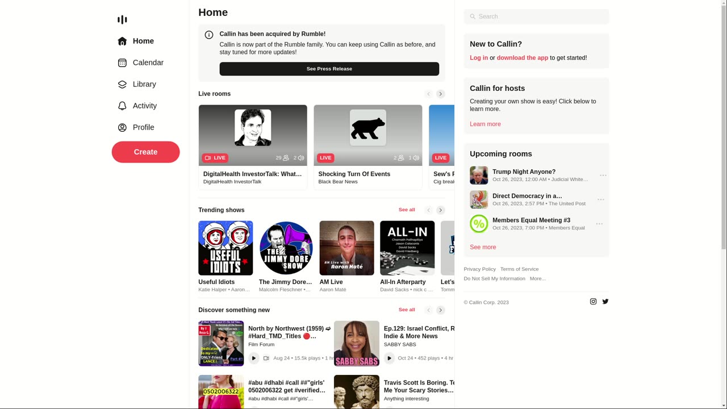727x409 pixels.
Task: Click the search magnifier icon
Action: (473, 16)
